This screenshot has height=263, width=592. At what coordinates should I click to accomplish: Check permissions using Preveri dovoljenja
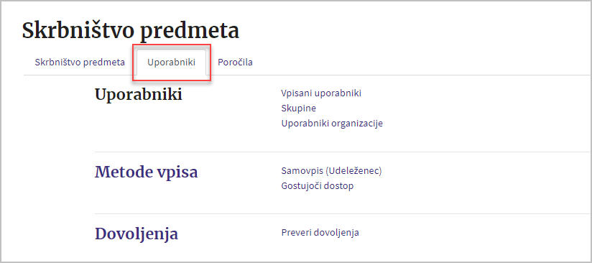click(x=320, y=233)
